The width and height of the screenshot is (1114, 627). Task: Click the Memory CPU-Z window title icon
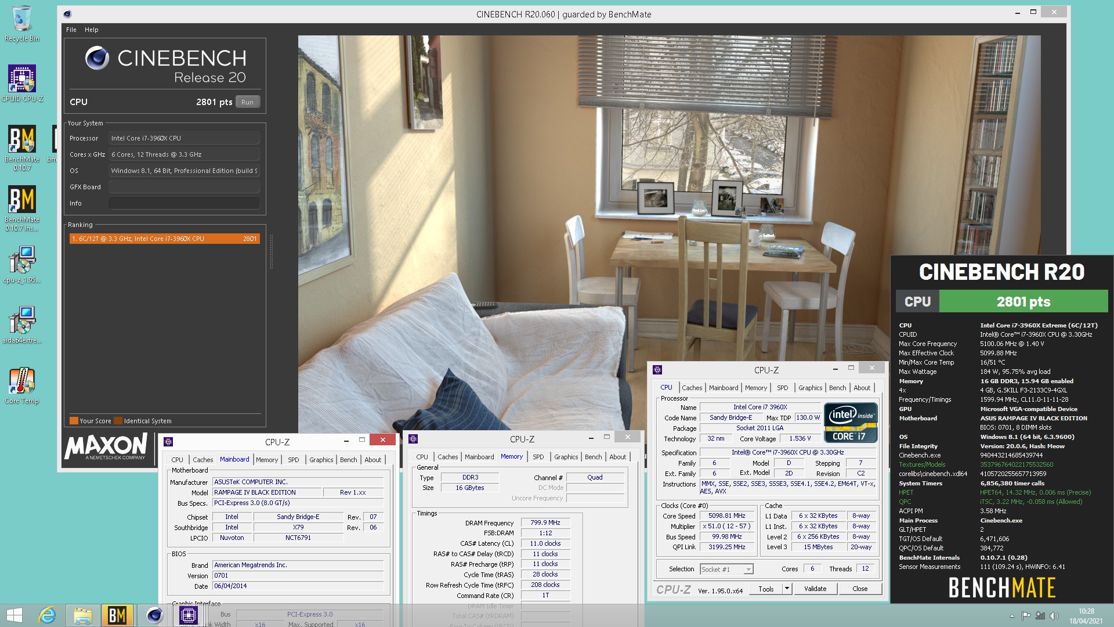(413, 439)
